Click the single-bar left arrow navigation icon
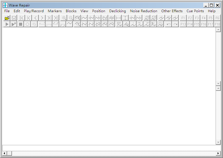 [x=28, y=18]
